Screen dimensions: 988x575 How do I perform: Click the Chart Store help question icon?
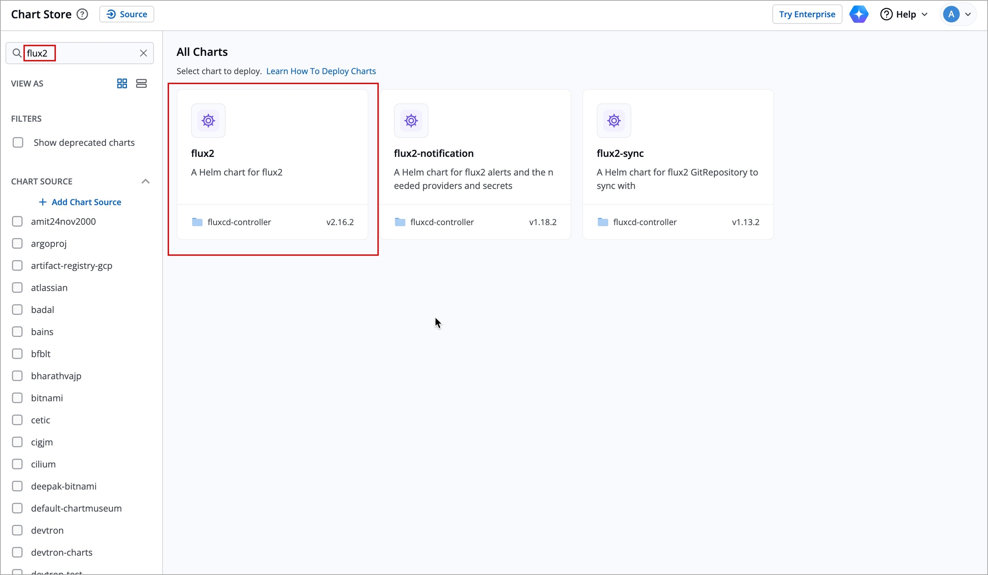click(82, 14)
